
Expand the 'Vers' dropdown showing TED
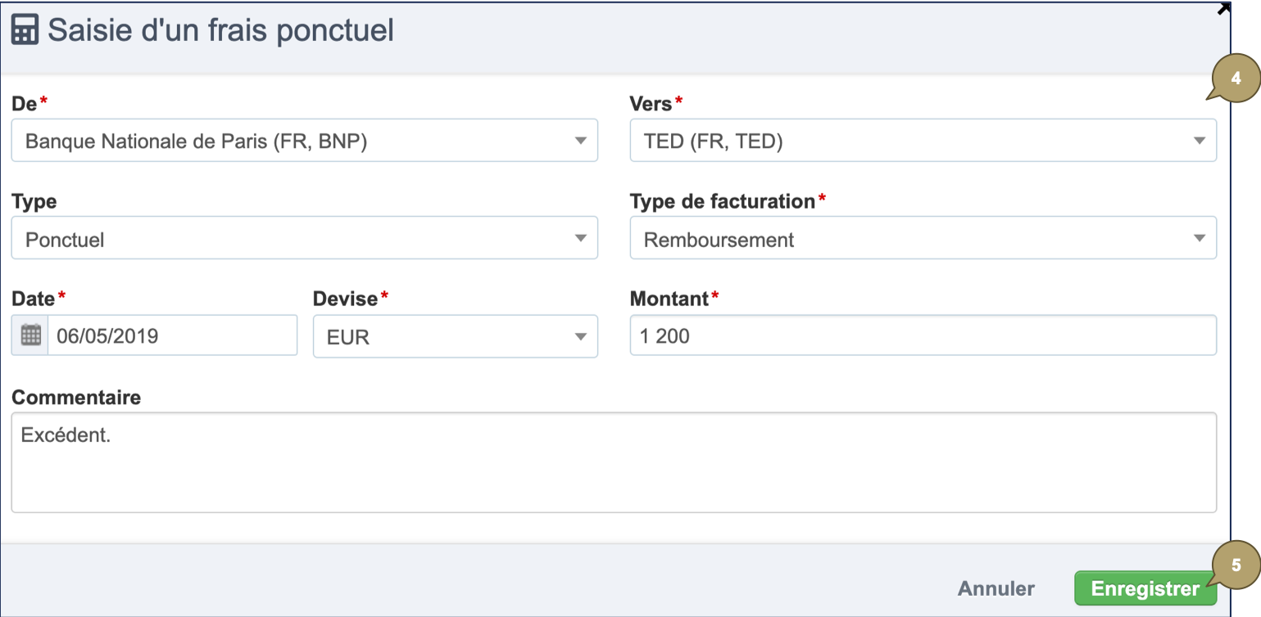(923, 141)
